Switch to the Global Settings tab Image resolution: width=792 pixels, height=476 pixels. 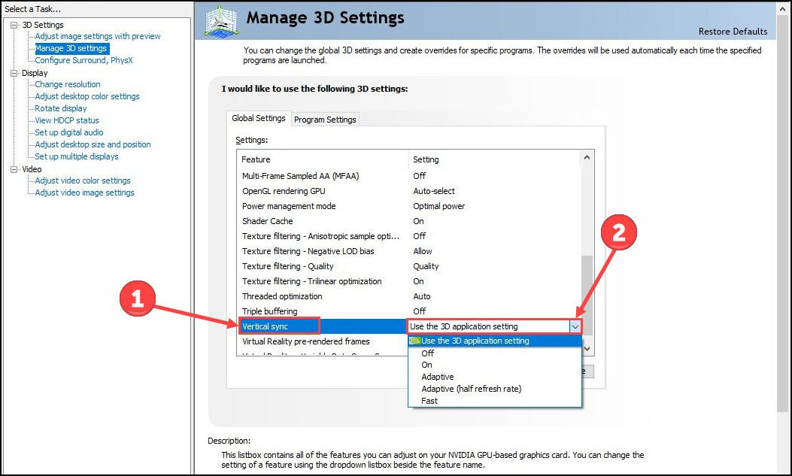pyautogui.click(x=258, y=118)
